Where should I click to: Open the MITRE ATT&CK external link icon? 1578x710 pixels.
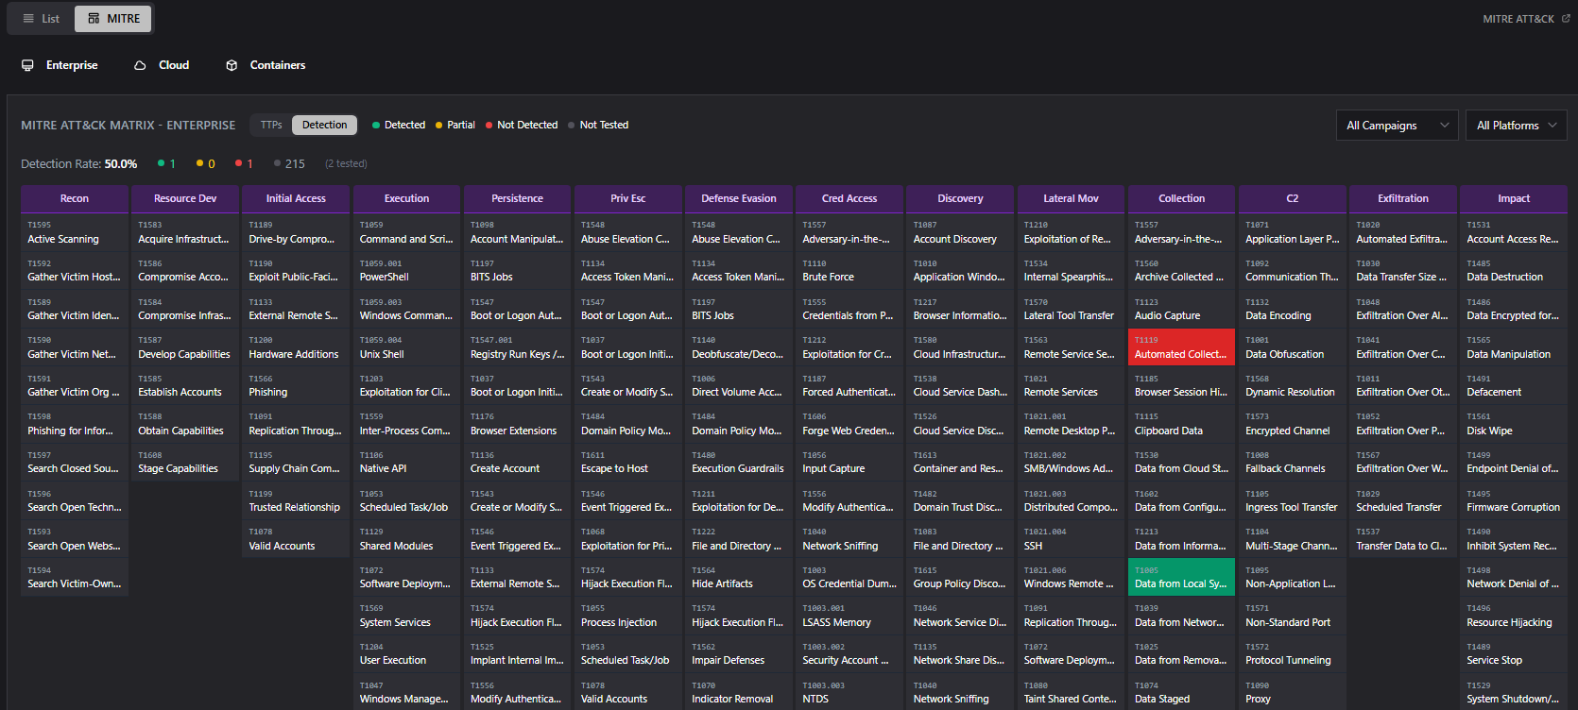1566,19
